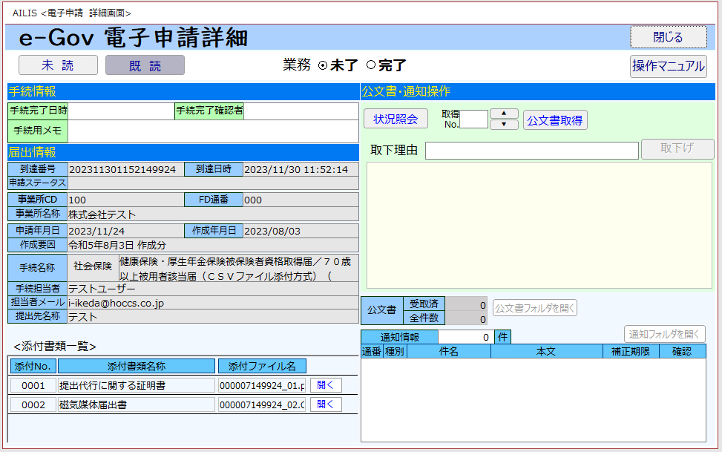This screenshot has height=452, width=722.
Task: Click the 取下理由 text field
Action: [x=531, y=151]
